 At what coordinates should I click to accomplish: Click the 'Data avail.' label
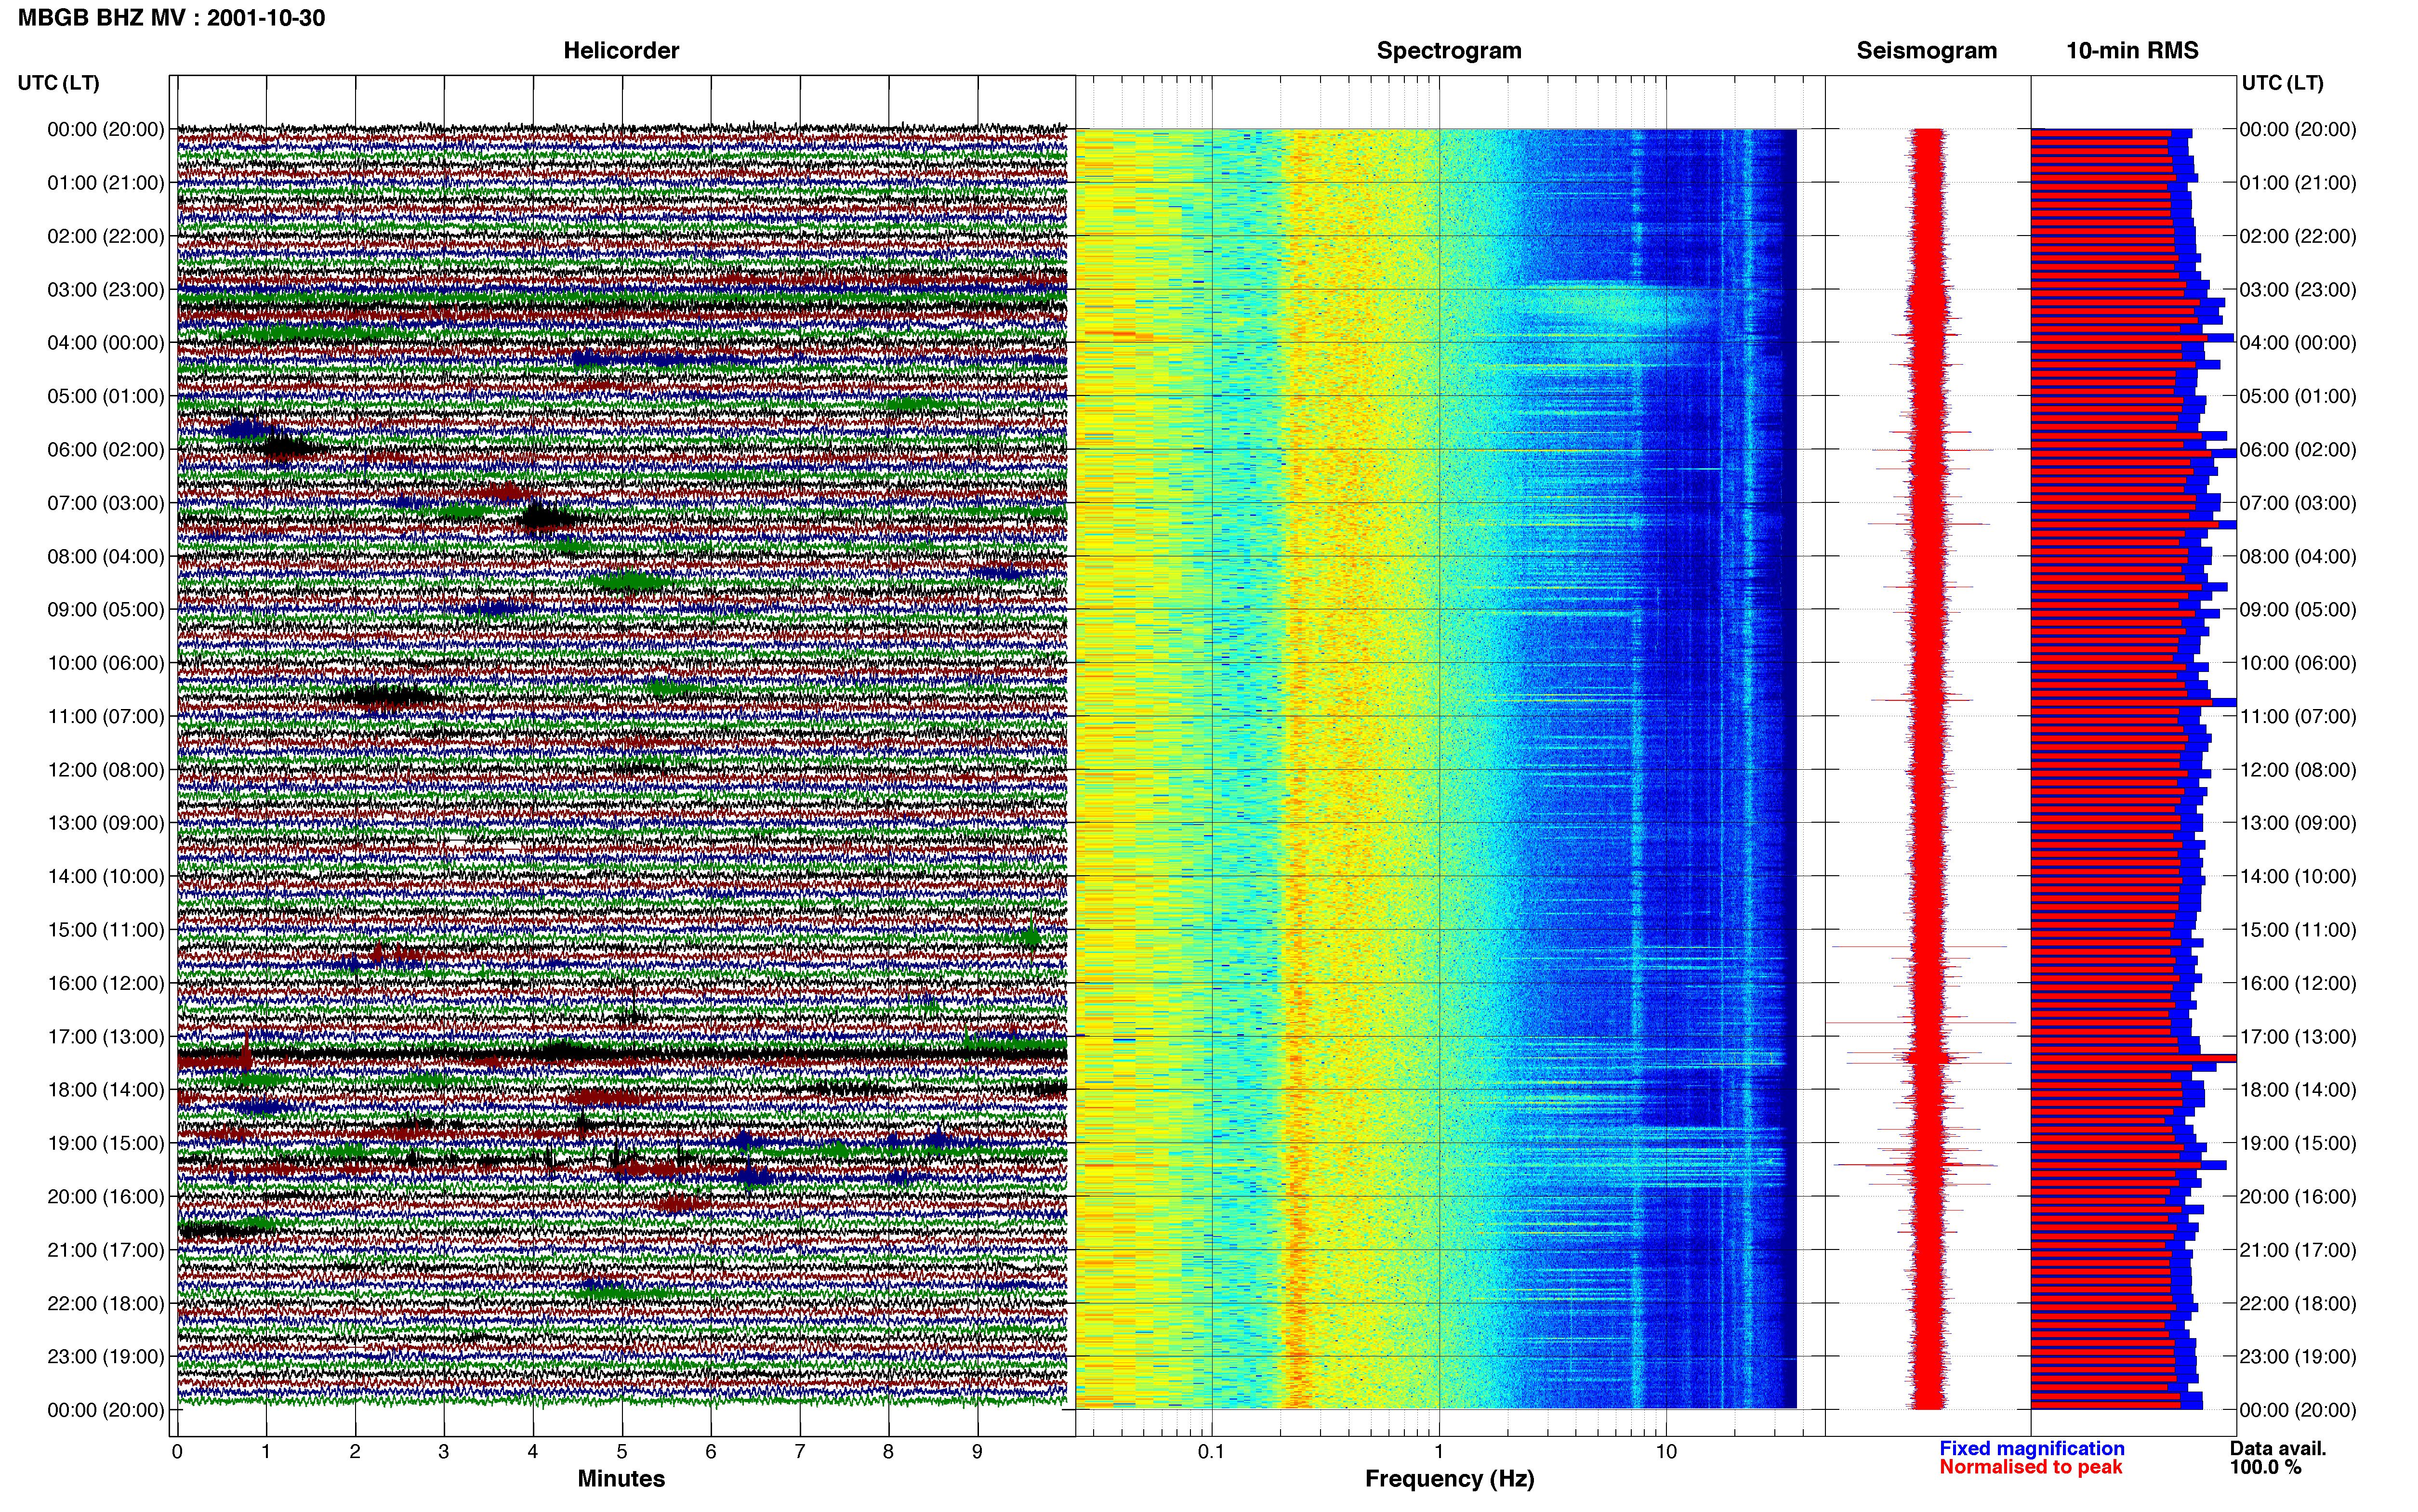tap(2278, 1448)
